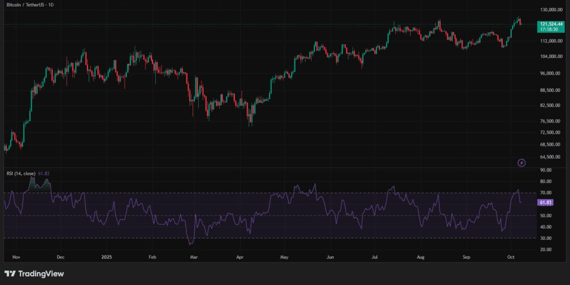Screen dimensions: 570x285
Task: Click the Oct label on time axis
Action: coord(512,258)
